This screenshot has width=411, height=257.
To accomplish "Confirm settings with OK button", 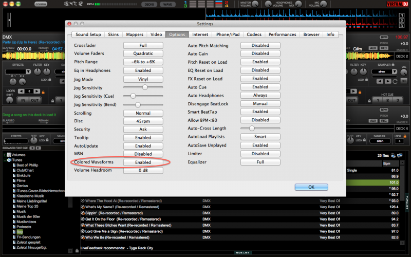I will pos(311,187).
